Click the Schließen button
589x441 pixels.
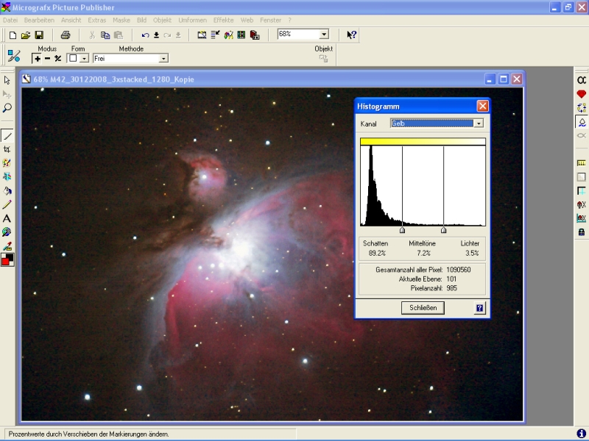[x=423, y=308]
